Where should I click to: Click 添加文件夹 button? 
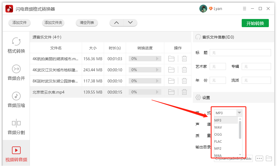53,23
